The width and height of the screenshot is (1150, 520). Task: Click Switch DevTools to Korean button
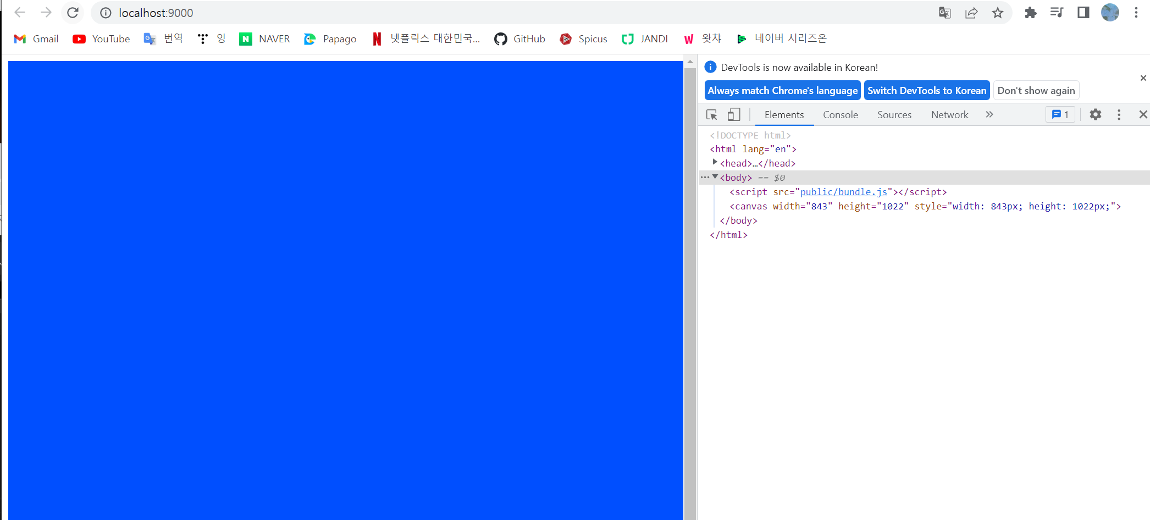[x=927, y=91]
